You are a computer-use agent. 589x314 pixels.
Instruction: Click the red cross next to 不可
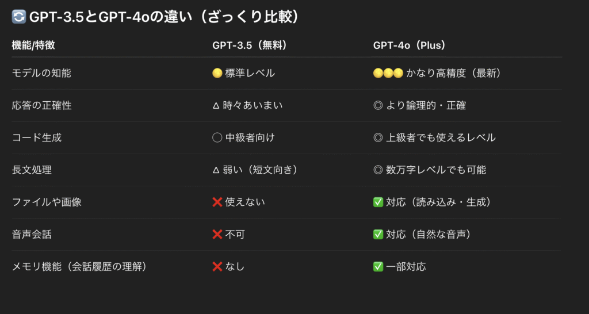pos(217,235)
